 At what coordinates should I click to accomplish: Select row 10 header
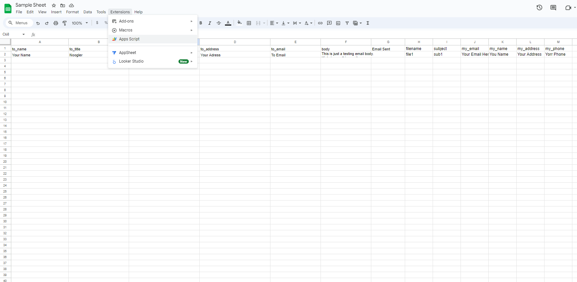pos(5,102)
